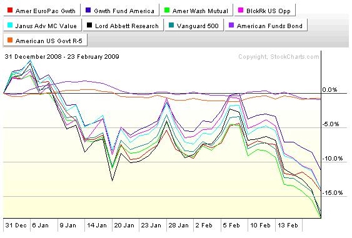Select the 14 Jan date marker
The image size is (352, 238).
click(97, 225)
